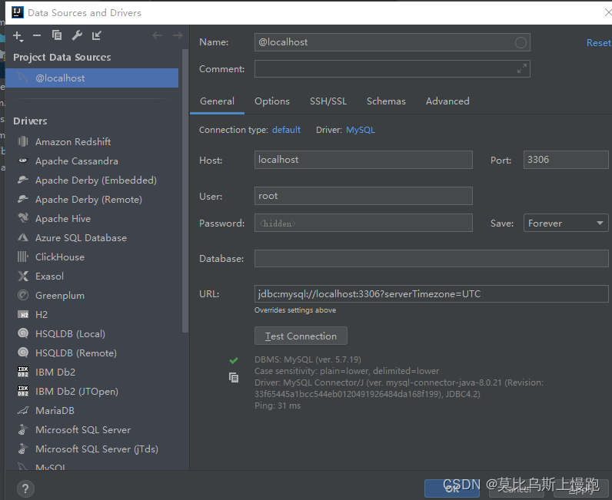The image size is (612, 500).
Task: Choose color circle in Name field
Action: pos(521,42)
